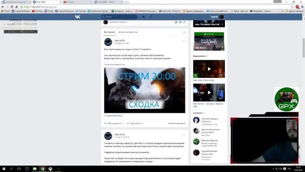This screenshot has height=172, width=305.
Task: Open VK notifications bell icon
Action: point(143,17)
